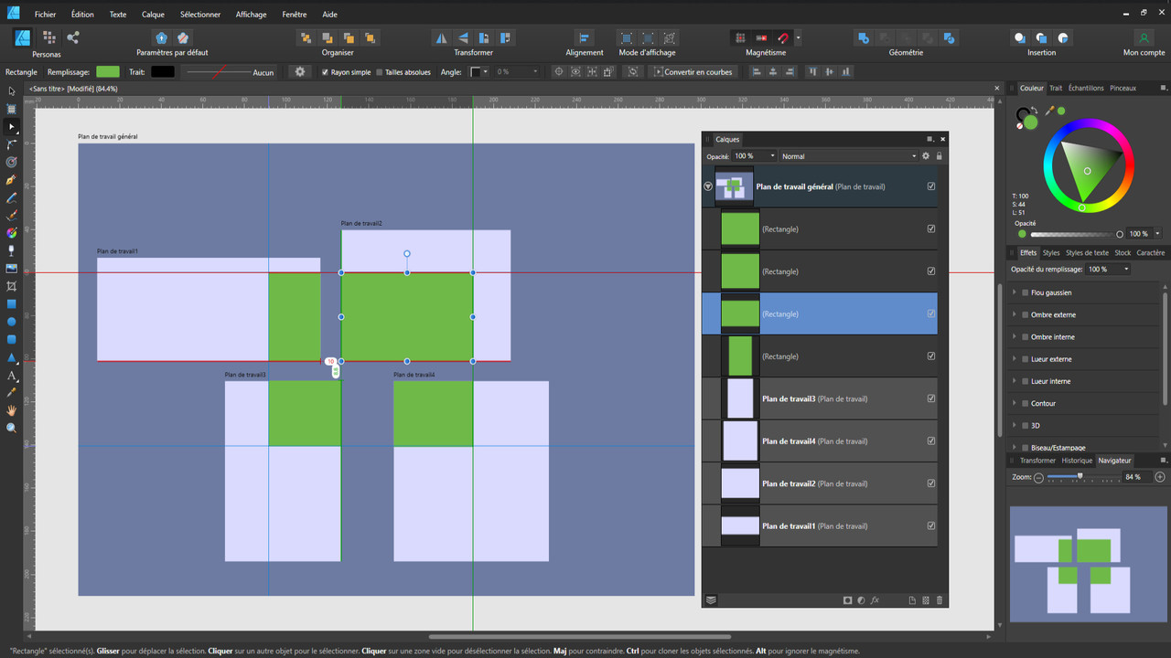Open the corner Angle type dropdown
Screen dimensions: 1171x658
tap(479, 72)
